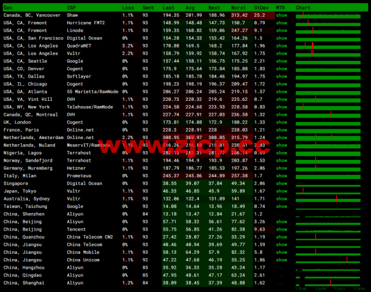Show MTR for Montreal OVH row
Screen dimensions: 371x292
[x=282, y=115]
